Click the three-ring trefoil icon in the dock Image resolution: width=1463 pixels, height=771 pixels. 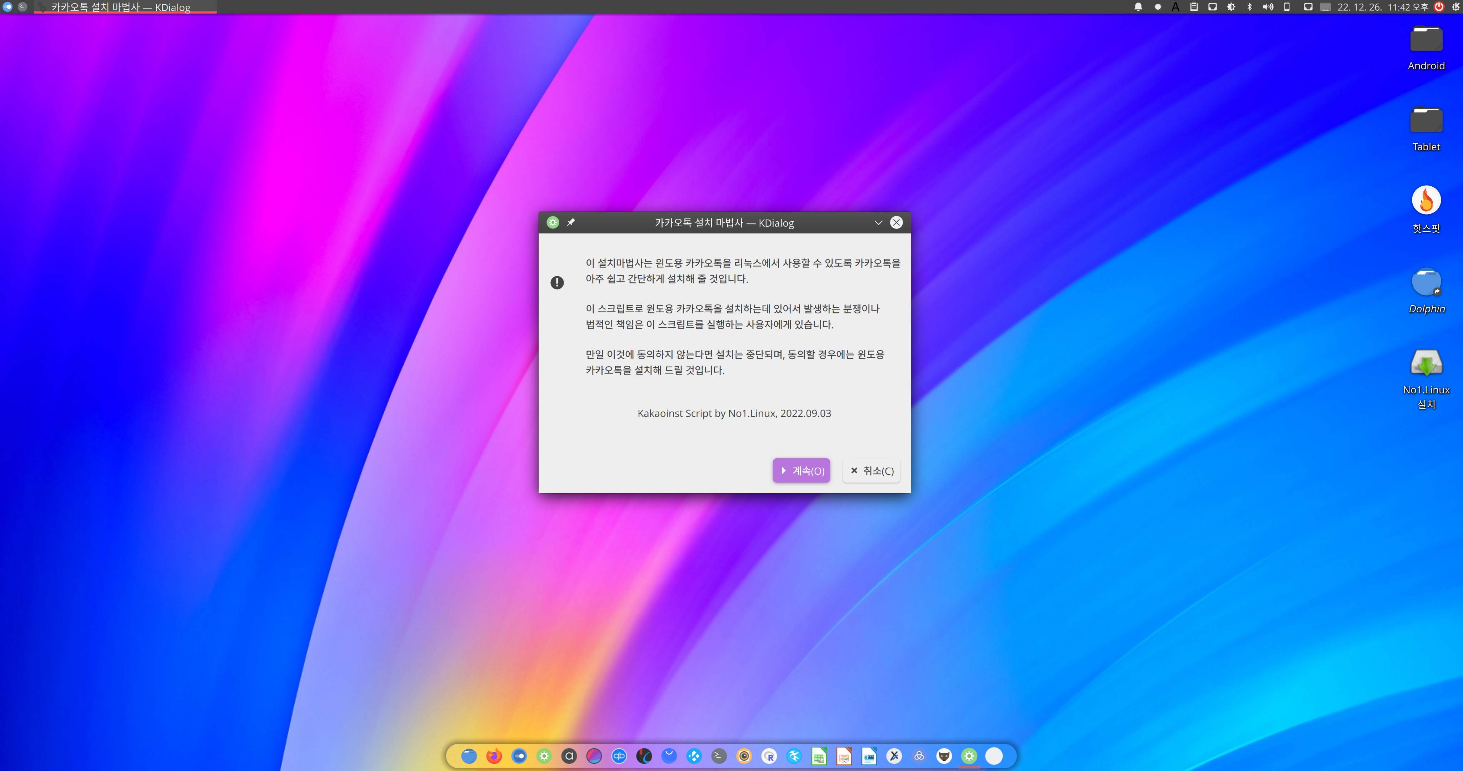pos(919,756)
